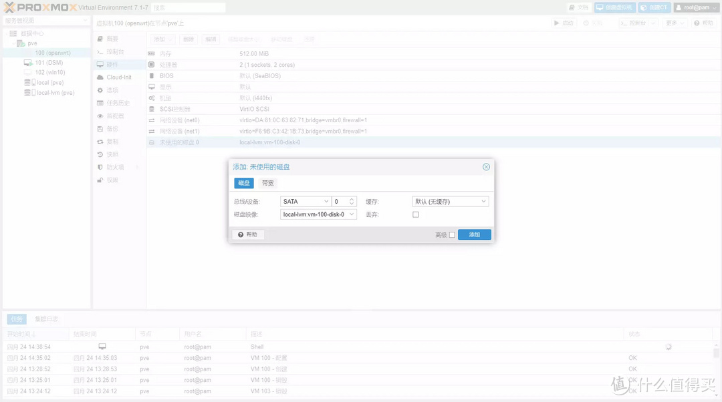Select VM 100 (openwrt) in tree
722x402 pixels.
(x=53, y=53)
